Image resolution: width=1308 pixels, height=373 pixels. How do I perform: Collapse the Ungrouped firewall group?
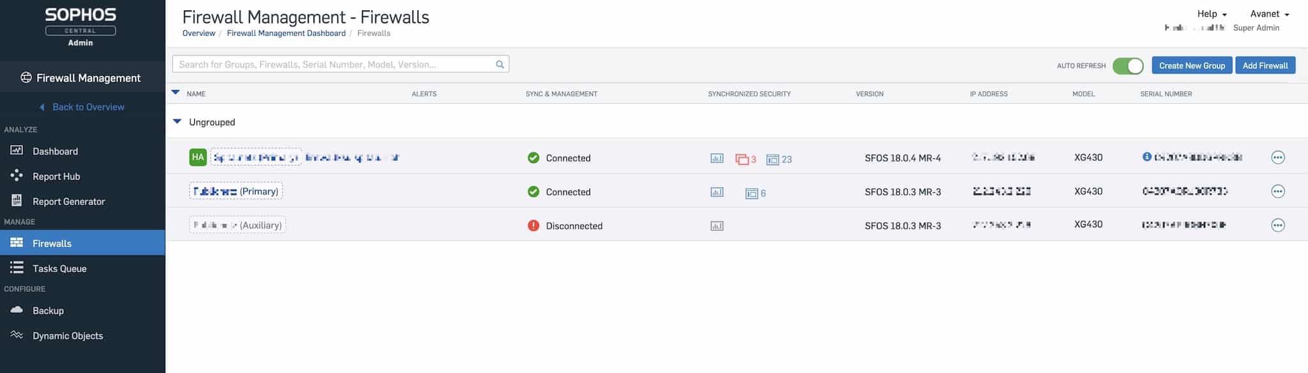(x=178, y=122)
